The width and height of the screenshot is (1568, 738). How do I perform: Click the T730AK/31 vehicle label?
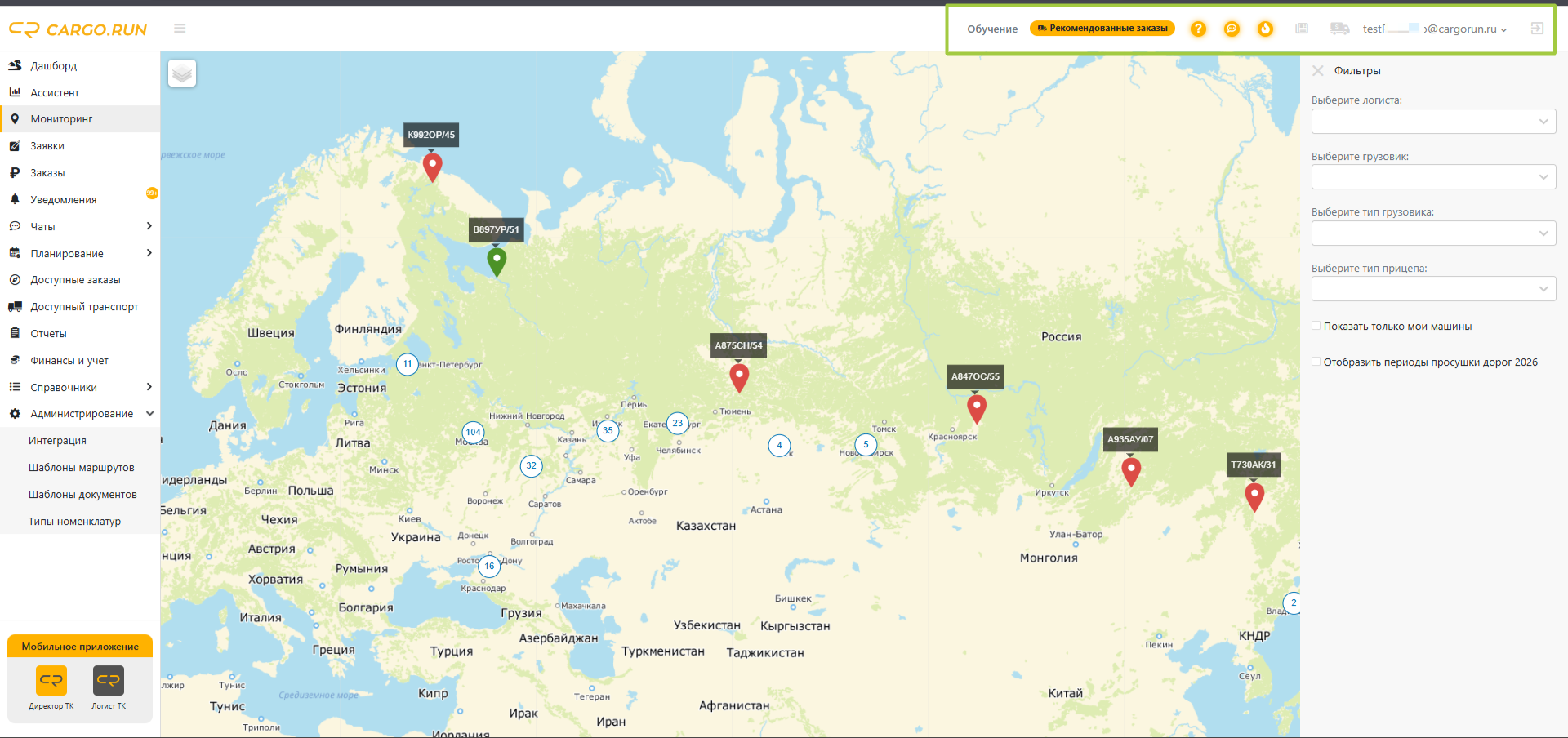click(1254, 465)
